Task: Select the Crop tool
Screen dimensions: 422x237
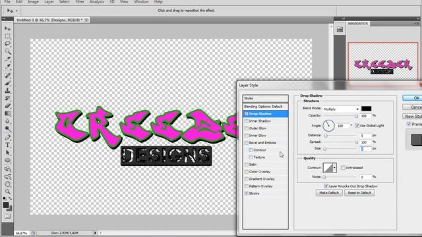Action: (x=7, y=59)
